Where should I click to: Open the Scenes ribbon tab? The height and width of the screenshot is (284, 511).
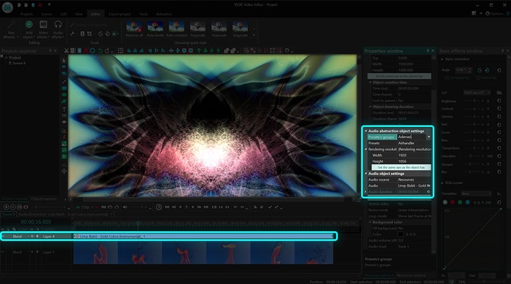tap(47, 14)
